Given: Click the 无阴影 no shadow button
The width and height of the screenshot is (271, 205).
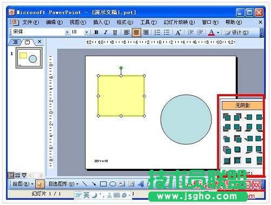Looking at the screenshot, I should point(242,105).
